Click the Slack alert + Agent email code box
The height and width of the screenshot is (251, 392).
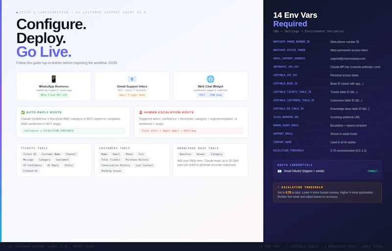[x=191, y=130]
